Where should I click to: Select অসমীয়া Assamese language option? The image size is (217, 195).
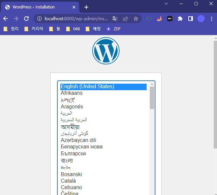pyautogui.click(x=103, y=127)
